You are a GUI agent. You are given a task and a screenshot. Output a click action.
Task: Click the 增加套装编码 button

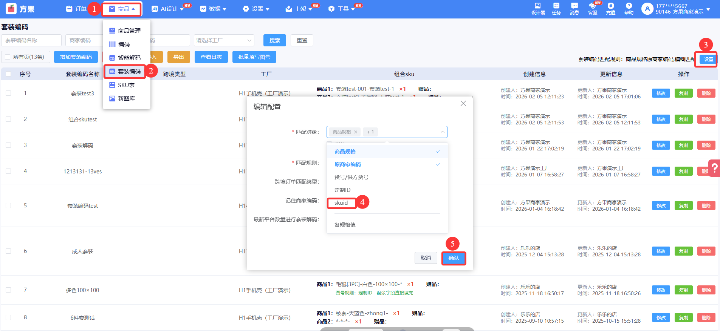(76, 57)
